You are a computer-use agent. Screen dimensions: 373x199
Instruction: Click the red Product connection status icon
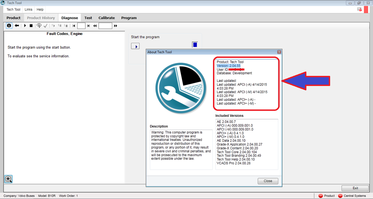[321, 196]
